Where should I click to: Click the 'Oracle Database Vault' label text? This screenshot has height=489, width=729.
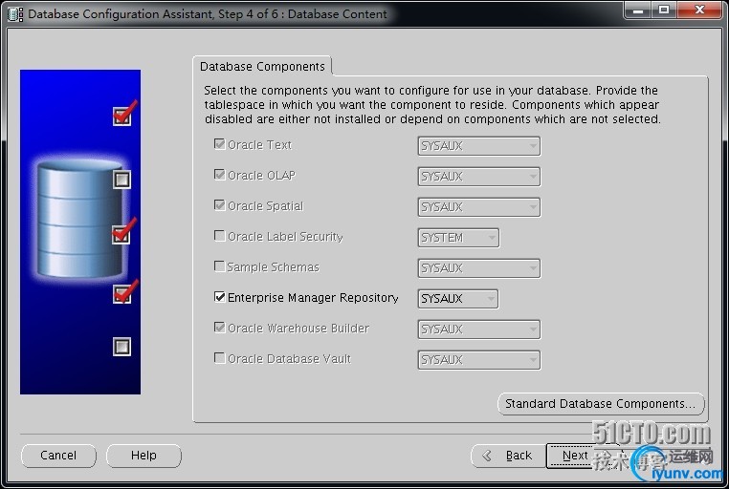point(289,358)
